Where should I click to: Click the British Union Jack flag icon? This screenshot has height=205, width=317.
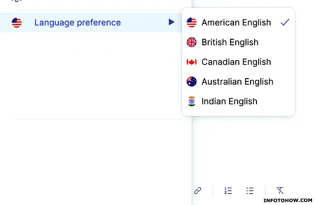tap(192, 42)
